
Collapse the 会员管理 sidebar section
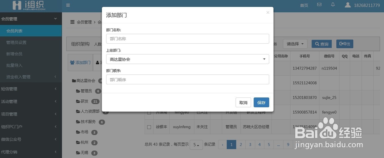point(31,19)
